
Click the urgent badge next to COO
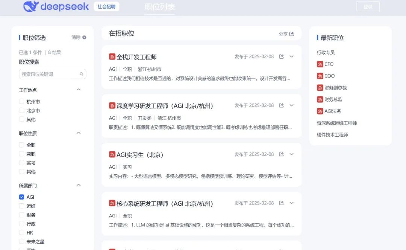pos(320,76)
